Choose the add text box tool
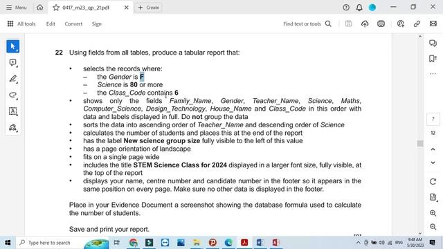This screenshot has width=443, height=249. [12, 111]
